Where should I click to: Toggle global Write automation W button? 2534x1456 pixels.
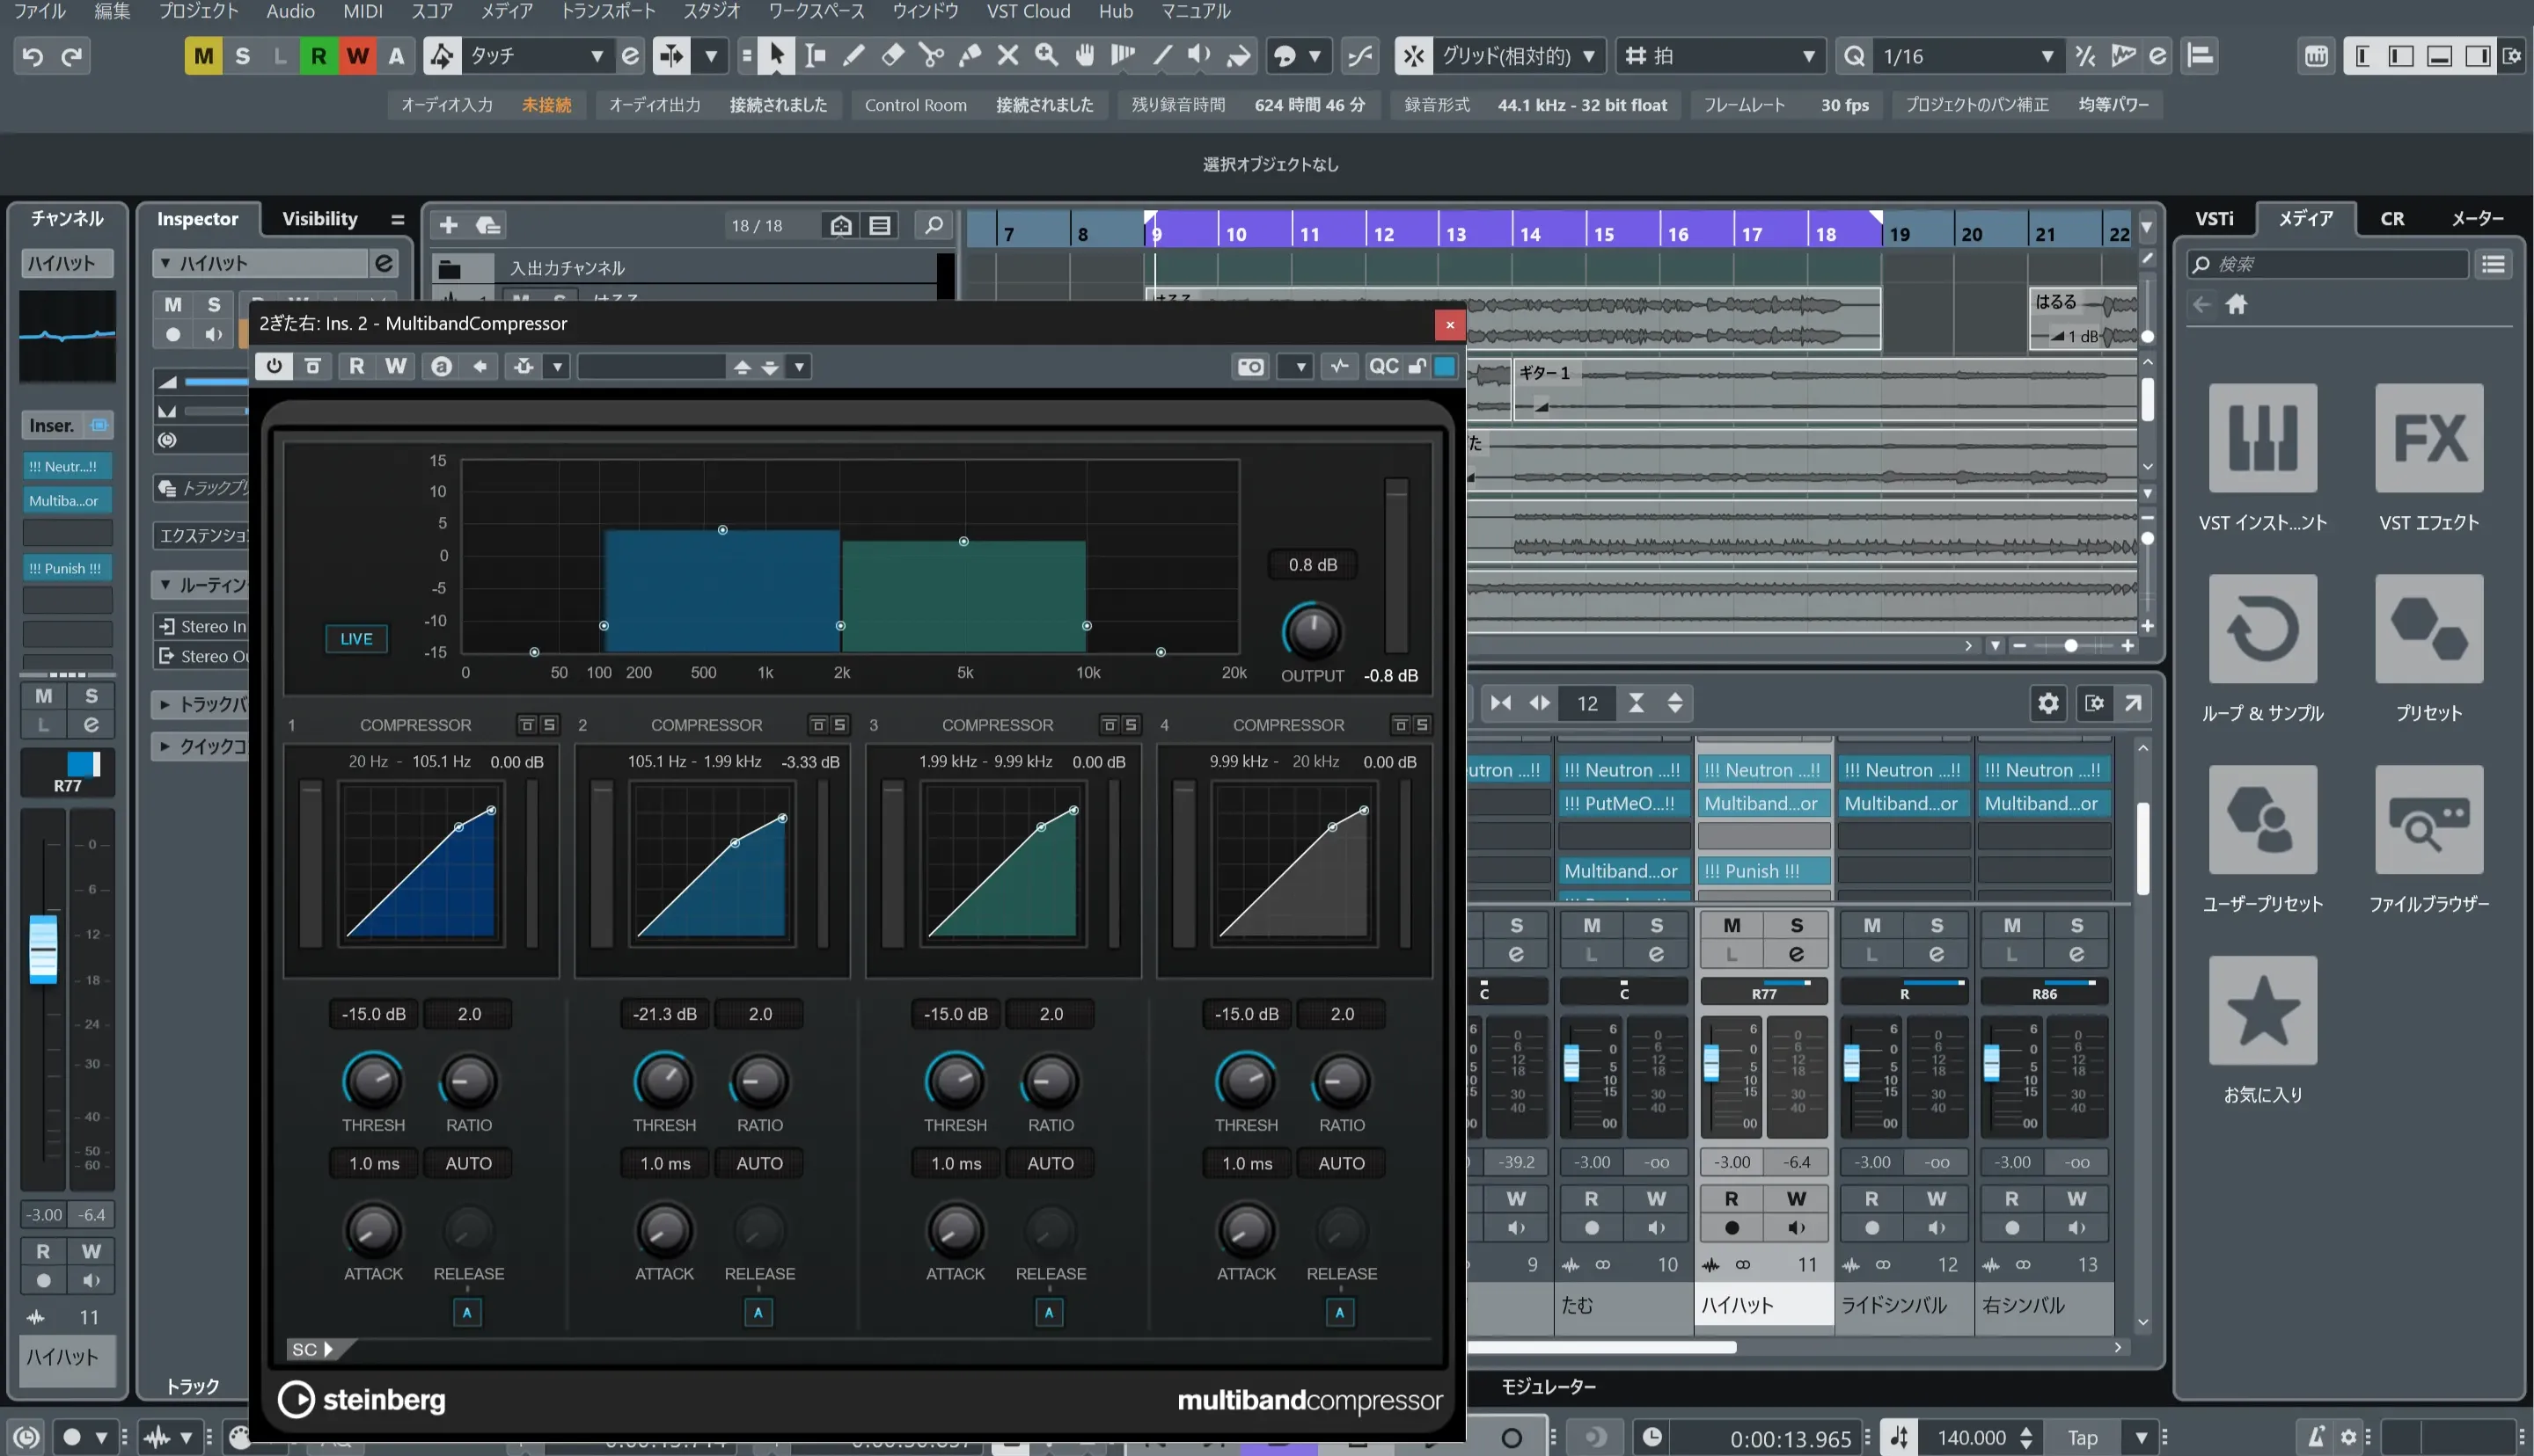point(357,56)
